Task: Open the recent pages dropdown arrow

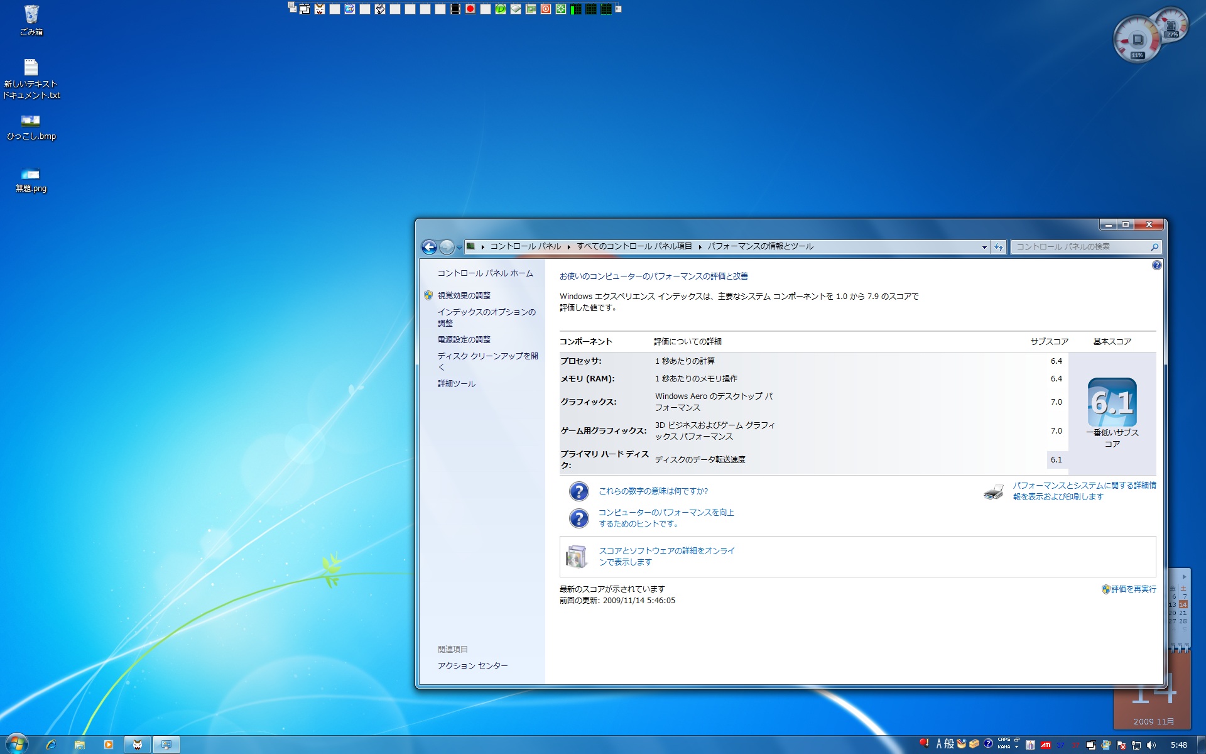Action: point(459,247)
